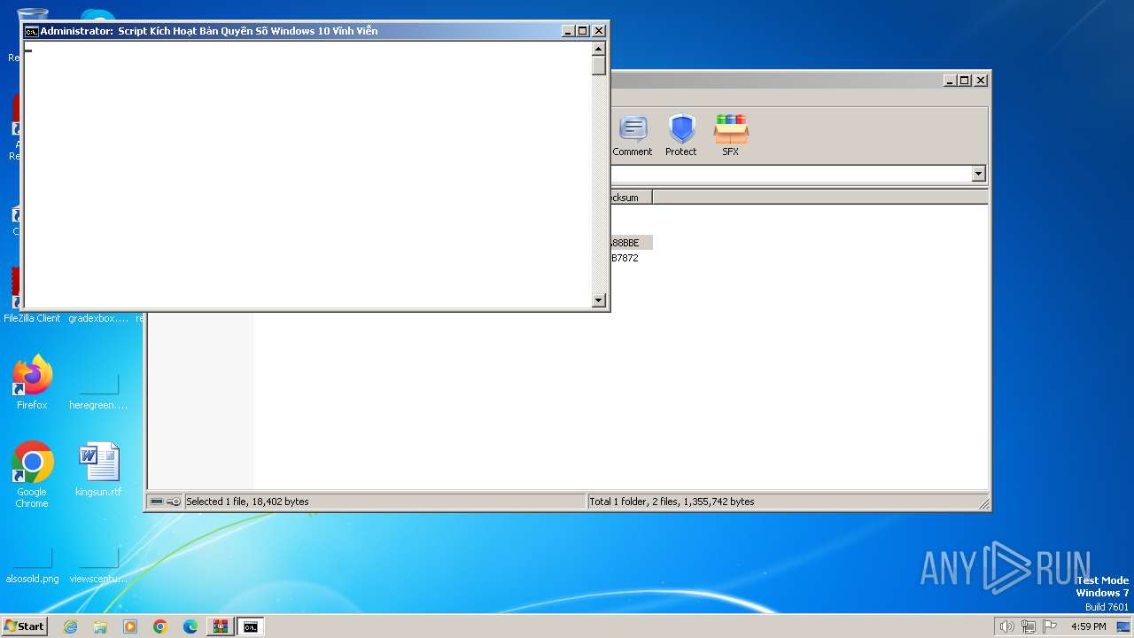Open File Explorer from the taskbar
This screenshot has height=638, width=1134.
tap(100, 626)
